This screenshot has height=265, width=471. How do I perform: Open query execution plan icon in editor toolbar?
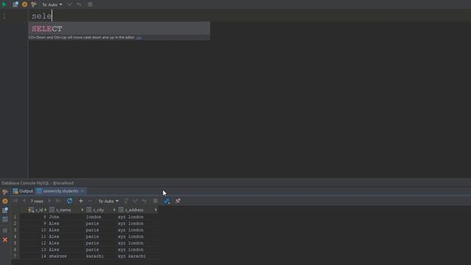pyautogui.click(x=15, y=4)
